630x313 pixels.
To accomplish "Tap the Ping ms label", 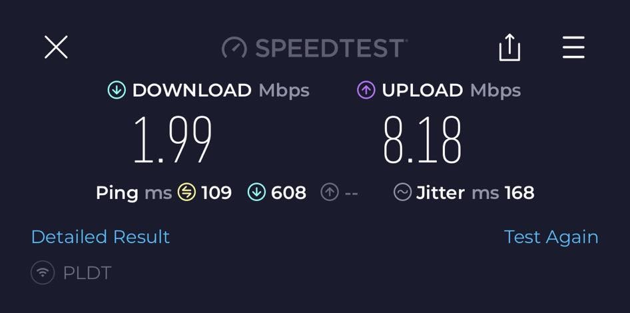I will click(x=134, y=193).
